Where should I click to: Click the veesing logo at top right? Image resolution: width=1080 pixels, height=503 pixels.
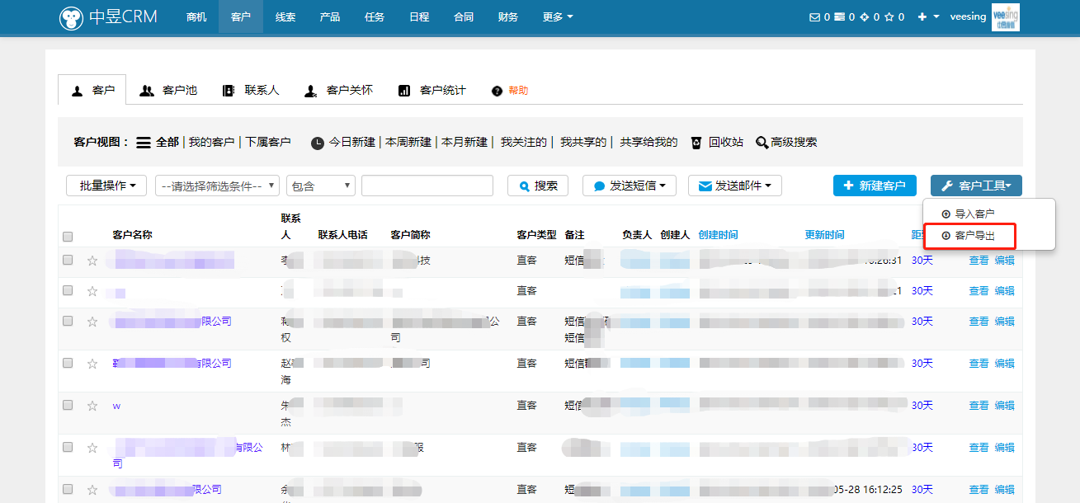pyautogui.click(x=1005, y=16)
